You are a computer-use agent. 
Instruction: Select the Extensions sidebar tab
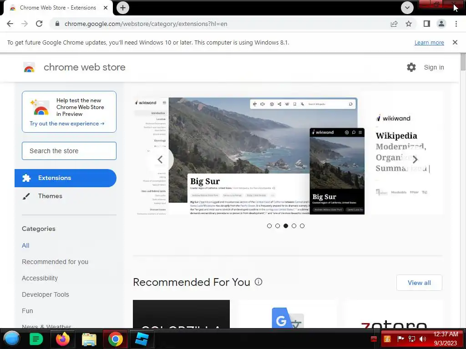pos(66,178)
